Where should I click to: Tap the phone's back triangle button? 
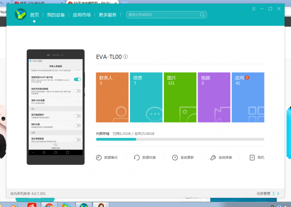click(x=44, y=152)
